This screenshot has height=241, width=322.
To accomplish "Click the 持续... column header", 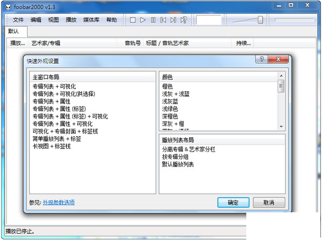I will click(243, 43).
